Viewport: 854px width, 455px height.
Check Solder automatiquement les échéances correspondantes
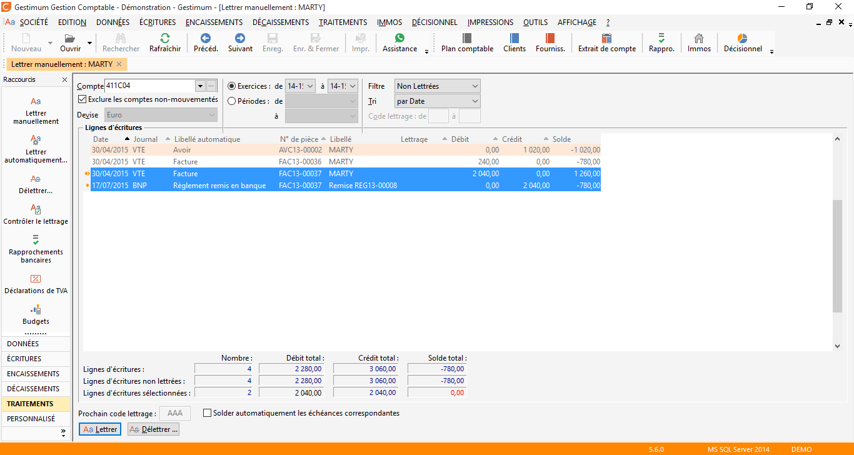tap(208, 413)
